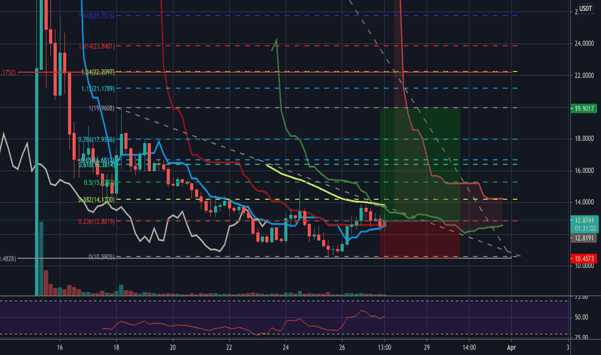Viewport: 601px width, 355px height.
Task: Click the teal 12.8741 current price label
Action: [x=584, y=220]
